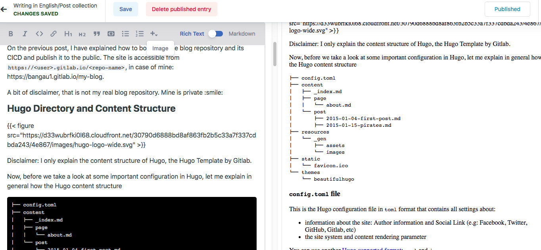Switch the Rich Text/Markdown toggle
541x250 pixels.
click(216, 34)
